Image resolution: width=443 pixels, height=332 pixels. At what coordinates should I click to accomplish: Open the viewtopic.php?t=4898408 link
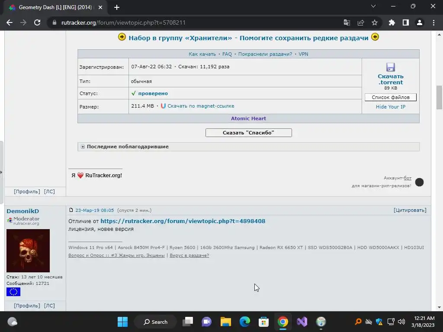coord(183,221)
